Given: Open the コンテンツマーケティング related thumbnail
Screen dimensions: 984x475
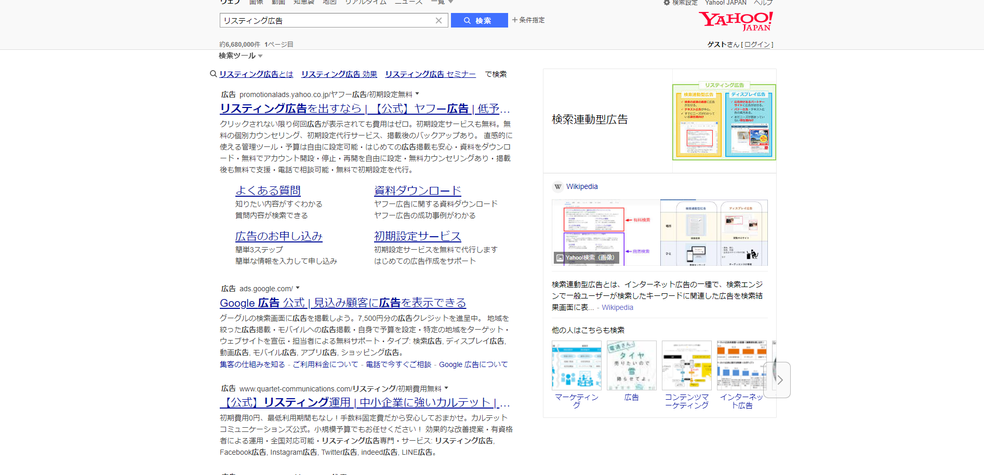Looking at the screenshot, I should click(687, 365).
